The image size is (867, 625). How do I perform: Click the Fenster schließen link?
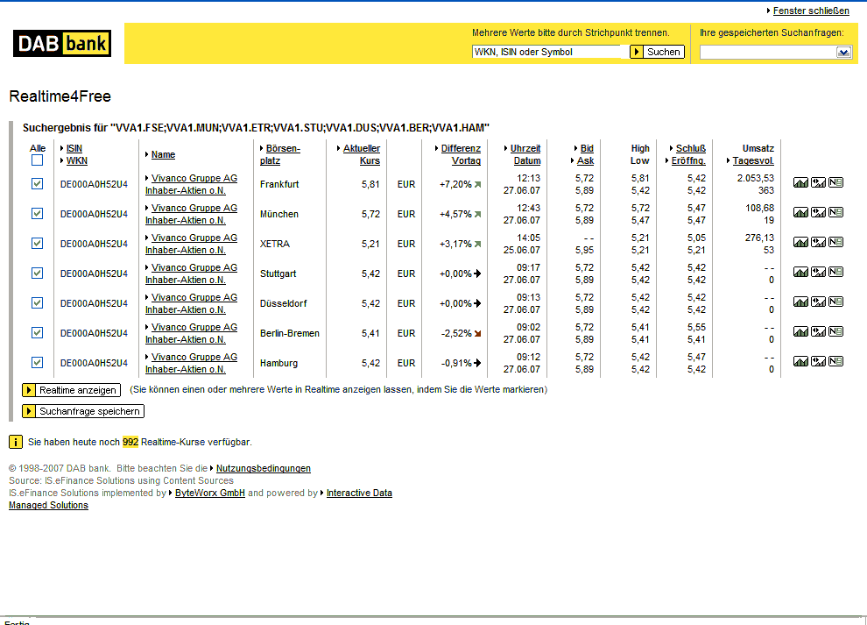click(x=811, y=11)
